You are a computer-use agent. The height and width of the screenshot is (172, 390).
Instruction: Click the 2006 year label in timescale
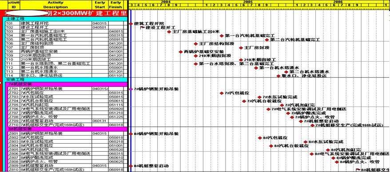(338, 1)
